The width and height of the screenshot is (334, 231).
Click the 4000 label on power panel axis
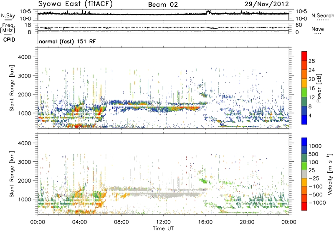pyautogui.click(x=25, y=57)
